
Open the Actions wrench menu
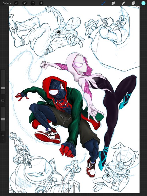pyautogui.click(x=16, y=3)
